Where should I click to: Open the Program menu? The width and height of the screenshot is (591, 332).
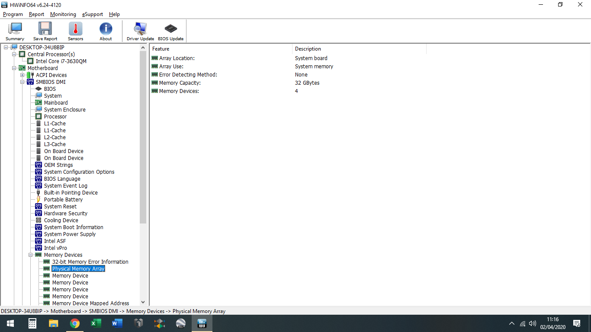coord(13,14)
